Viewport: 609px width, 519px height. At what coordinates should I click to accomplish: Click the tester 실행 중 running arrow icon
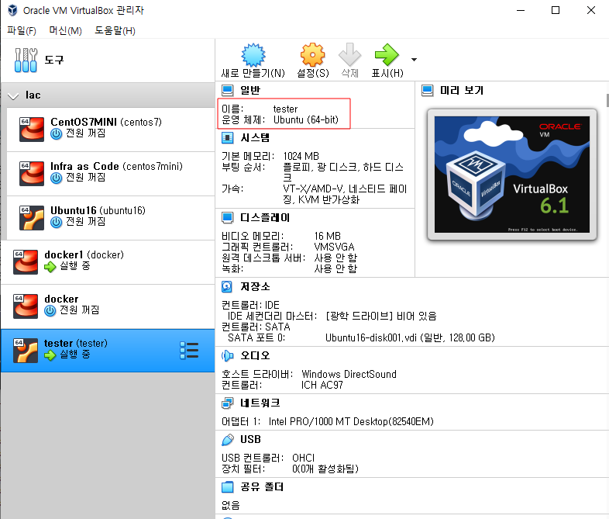point(50,355)
